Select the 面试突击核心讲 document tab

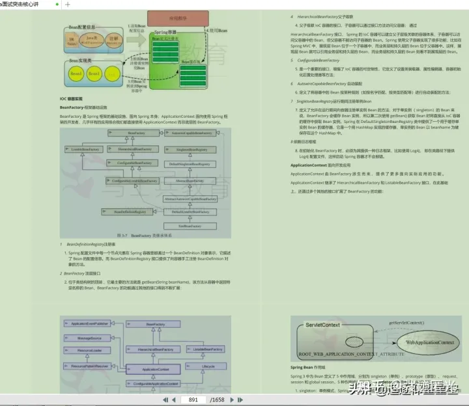pyautogui.click(x=20, y=4)
